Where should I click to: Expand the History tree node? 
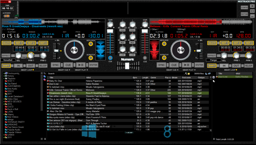pyautogui.click(x=4, y=76)
